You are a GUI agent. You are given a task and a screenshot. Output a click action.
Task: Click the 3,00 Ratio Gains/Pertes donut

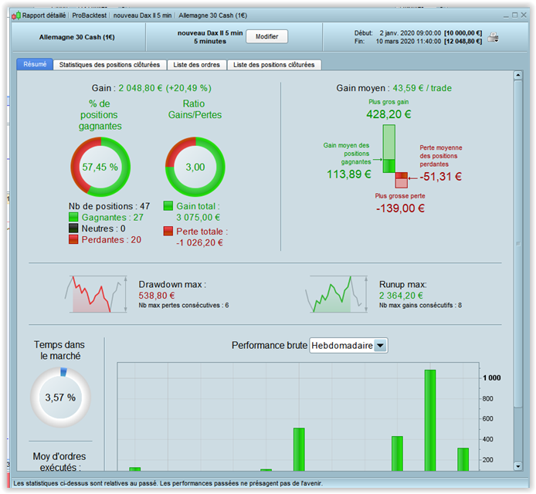click(195, 167)
